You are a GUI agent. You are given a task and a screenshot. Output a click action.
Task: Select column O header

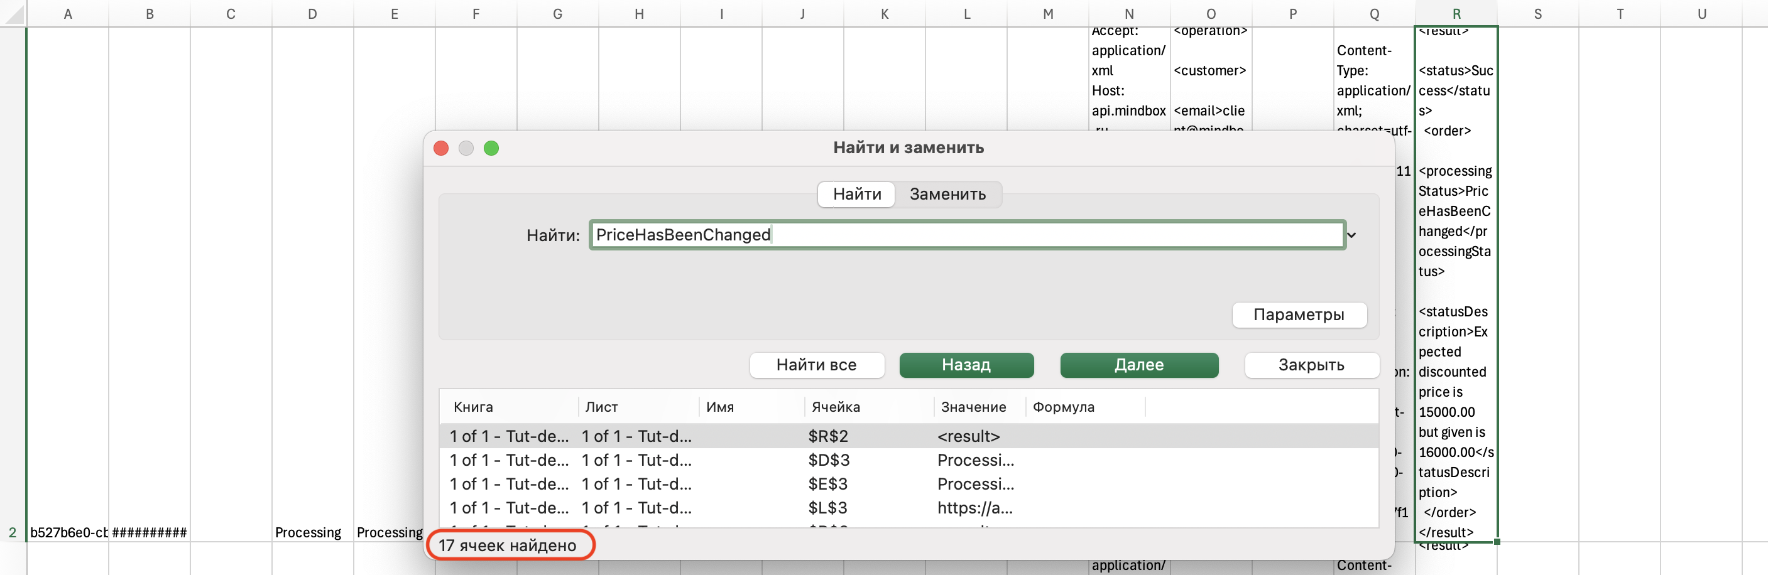[x=1211, y=14]
